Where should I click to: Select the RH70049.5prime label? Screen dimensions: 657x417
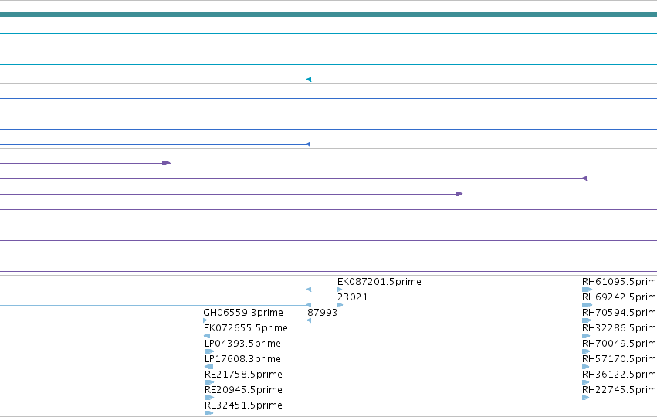click(619, 343)
